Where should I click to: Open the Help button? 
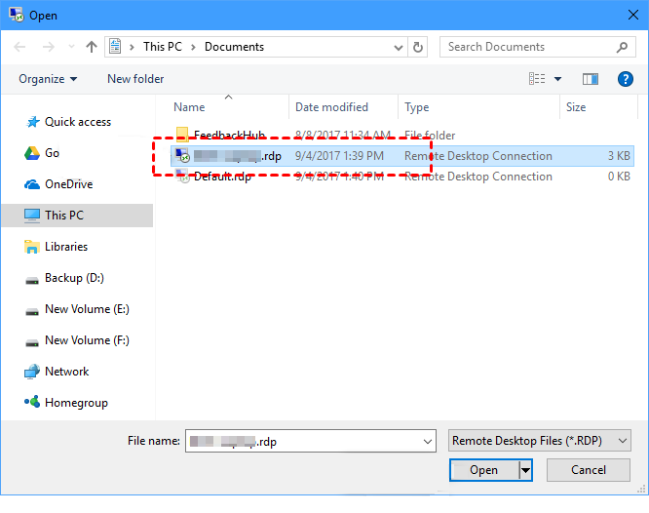tap(626, 79)
